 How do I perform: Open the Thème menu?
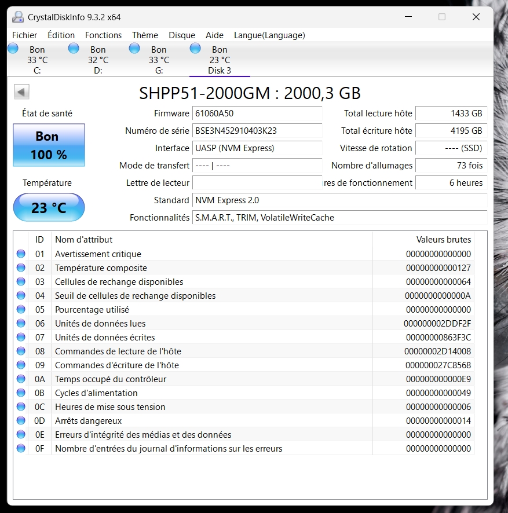tap(145, 35)
